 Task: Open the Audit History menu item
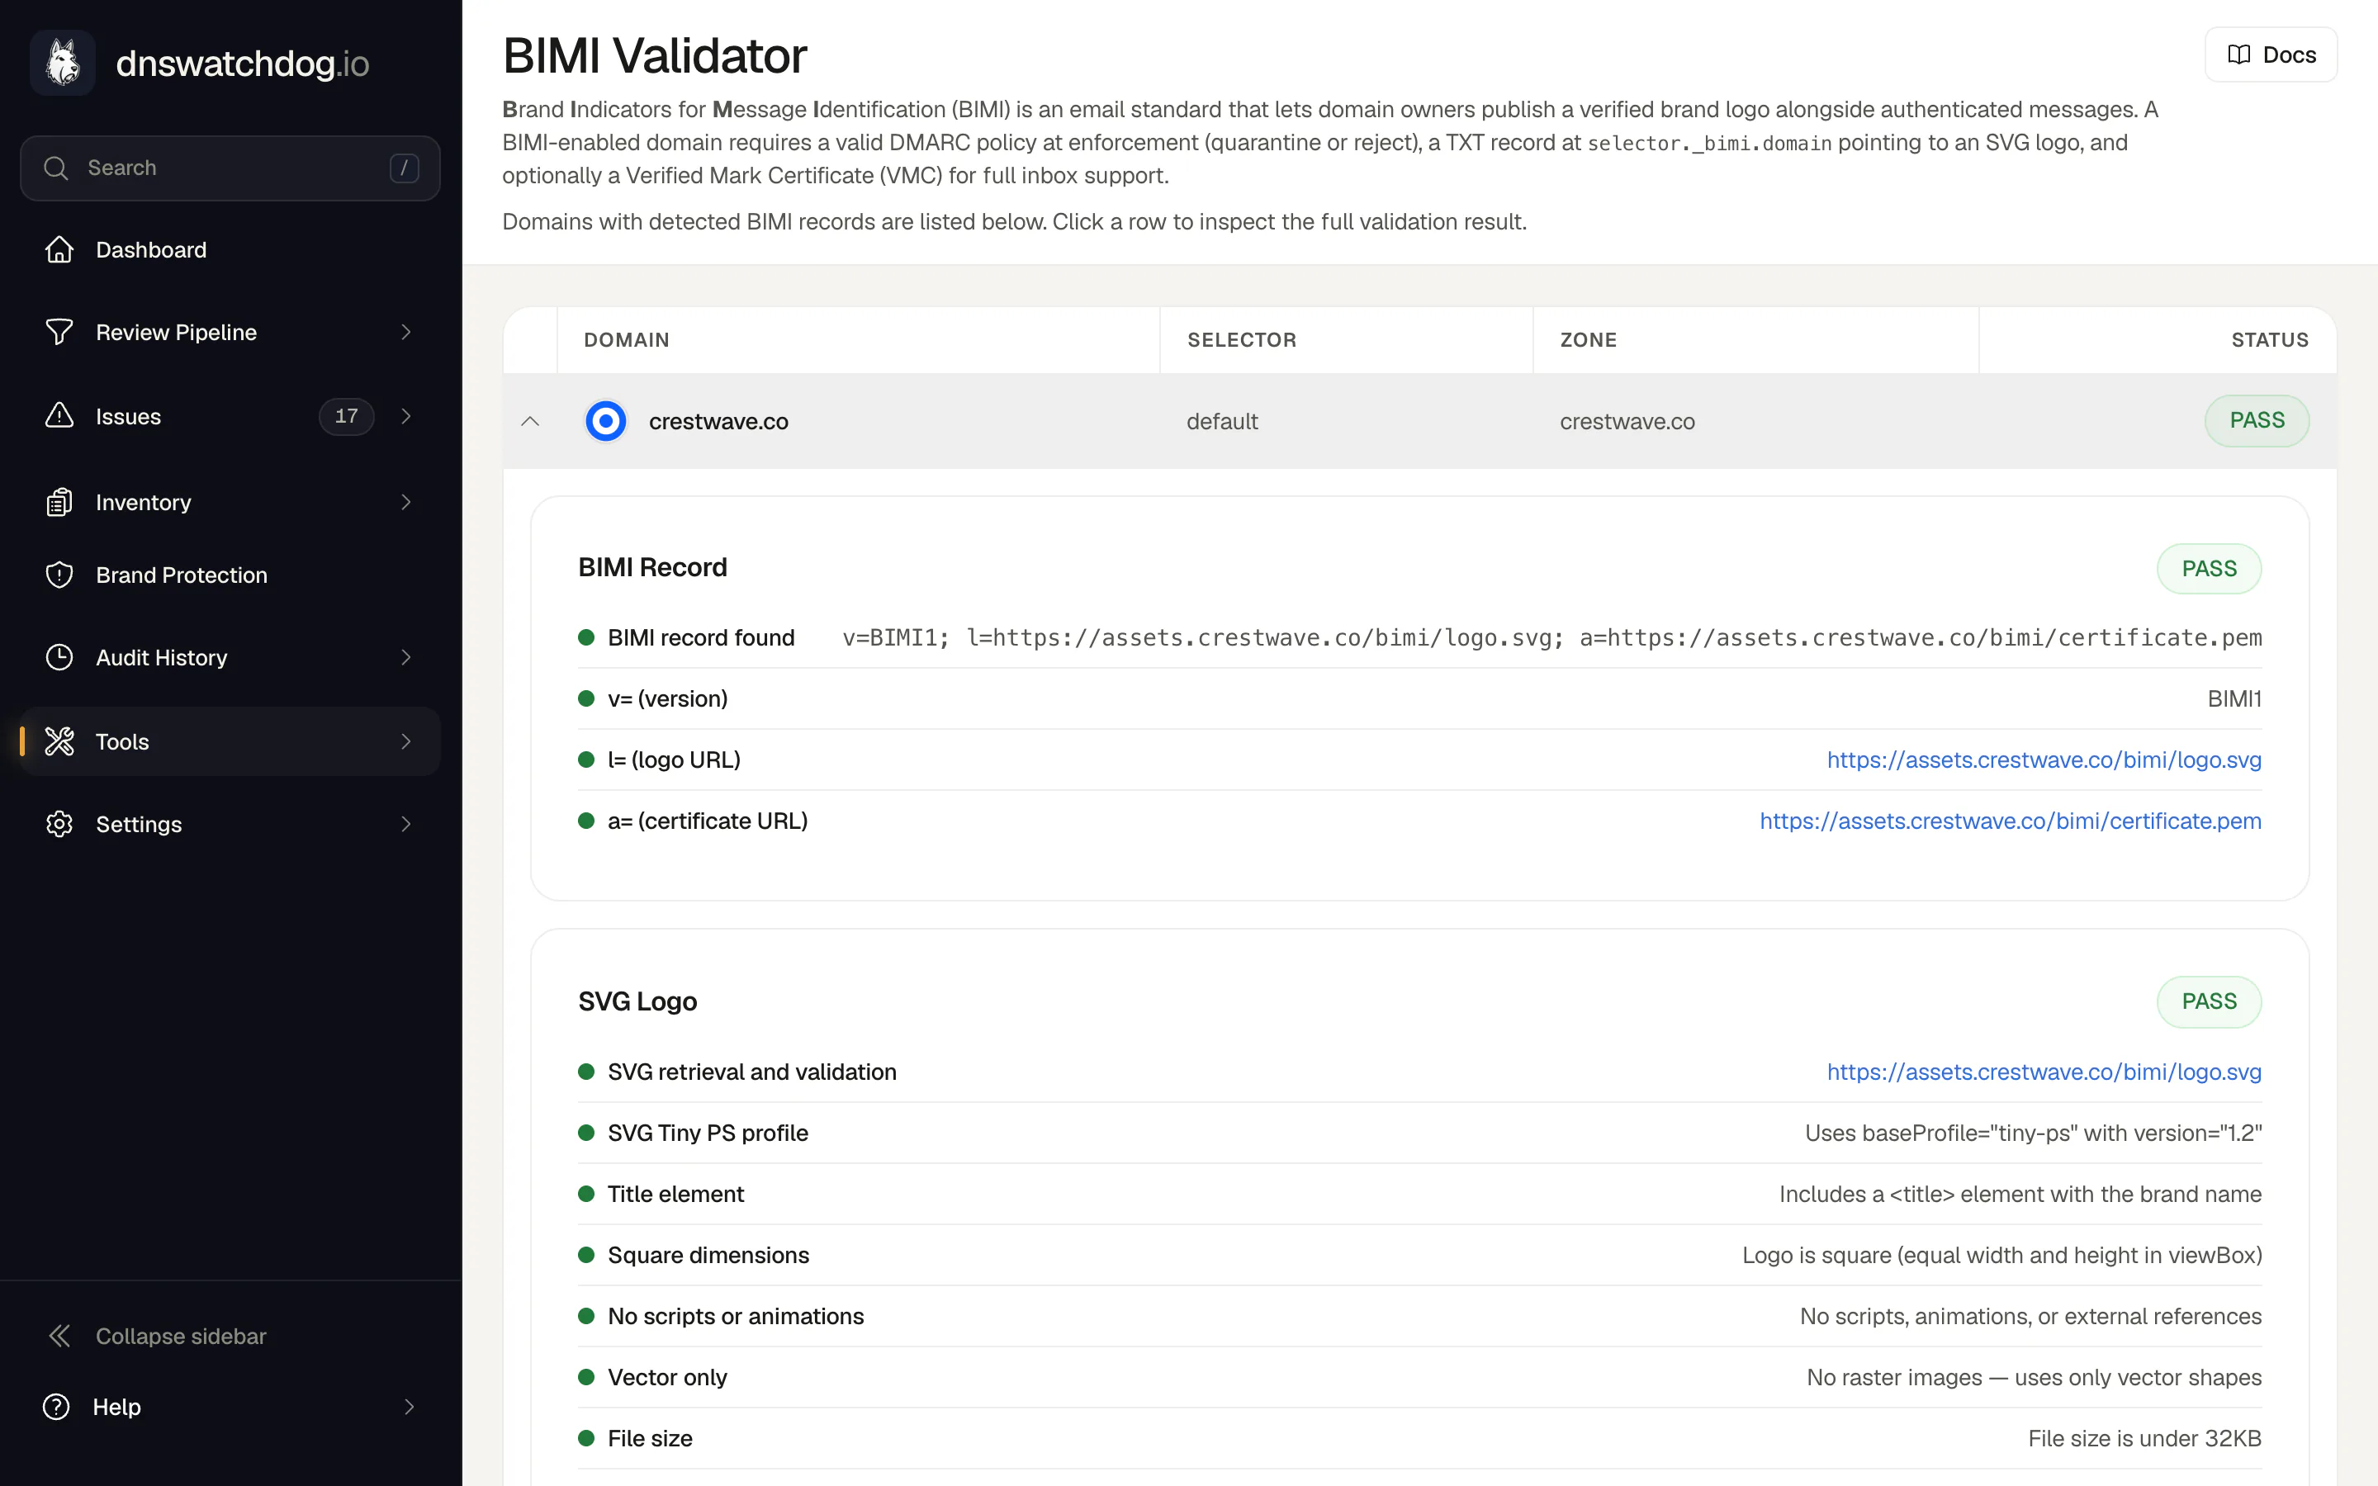230,657
